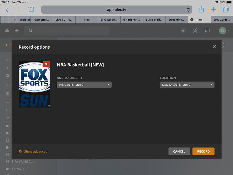The height and width of the screenshot is (175, 233).
Task: Open the Formula 1 library
Action: [x=19, y=169]
